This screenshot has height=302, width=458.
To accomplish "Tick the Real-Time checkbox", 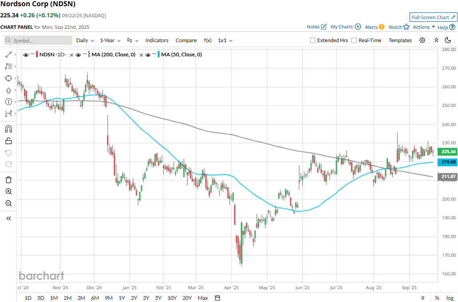I will coord(354,40).
